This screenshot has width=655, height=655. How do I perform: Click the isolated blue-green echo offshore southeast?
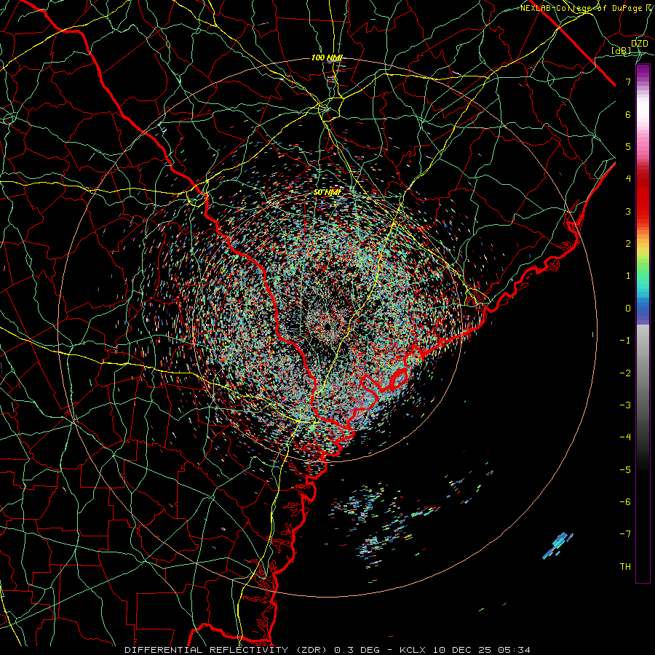tap(558, 545)
